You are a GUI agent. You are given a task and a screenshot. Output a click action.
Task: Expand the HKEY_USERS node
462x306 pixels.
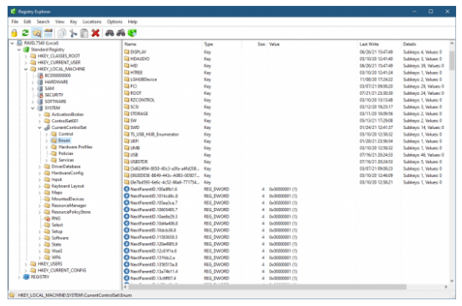click(26, 264)
